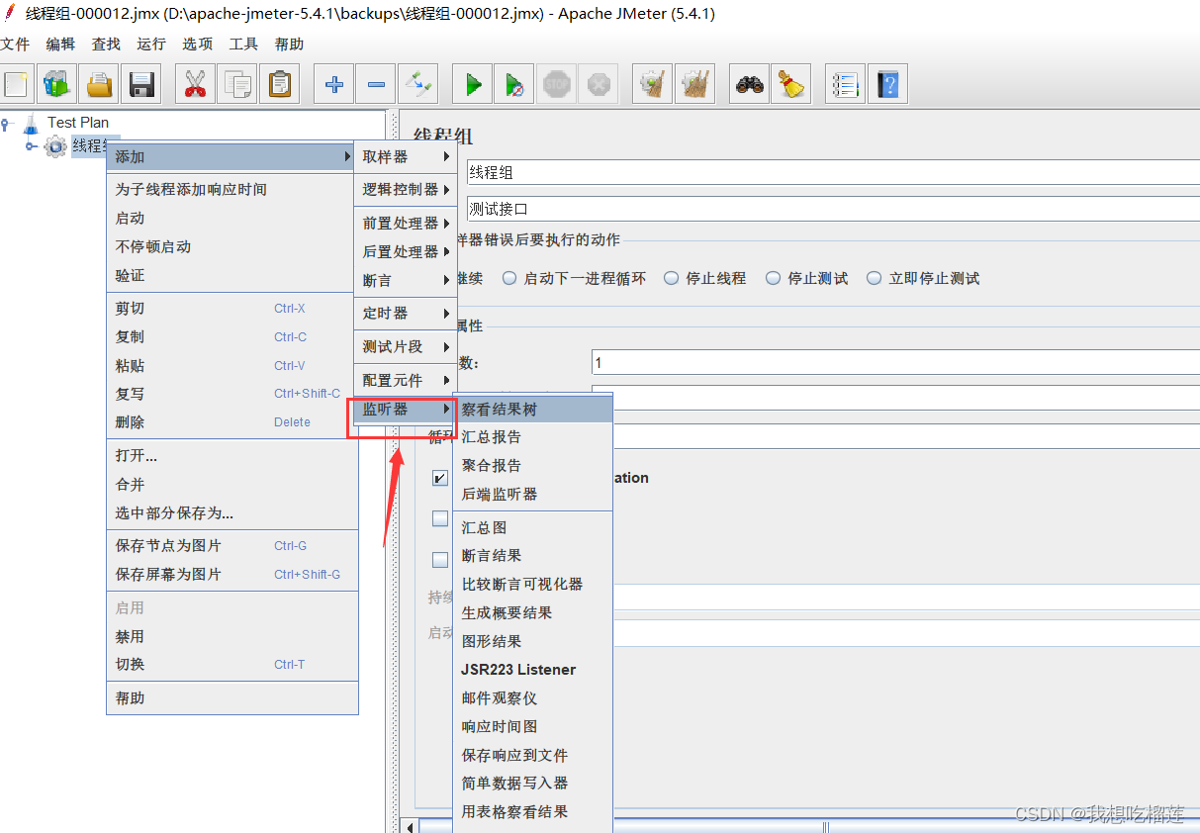The height and width of the screenshot is (833, 1200).
Task: Click the Start no pauses icon
Action: [514, 84]
